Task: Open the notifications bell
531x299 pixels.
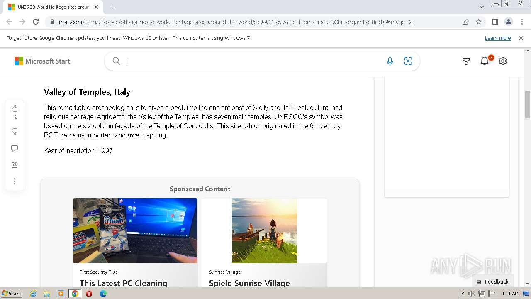Action: 485,61
